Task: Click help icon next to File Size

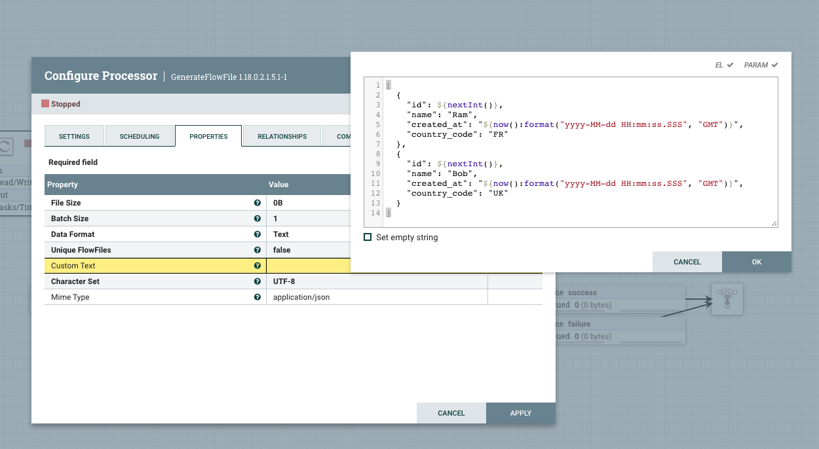Action: (x=257, y=203)
